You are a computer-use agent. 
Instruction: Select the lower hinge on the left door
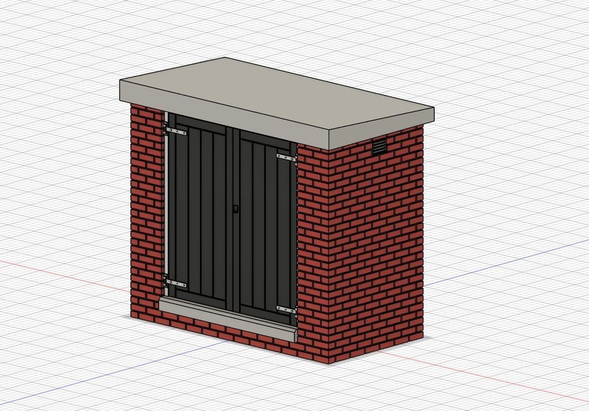click(176, 283)
